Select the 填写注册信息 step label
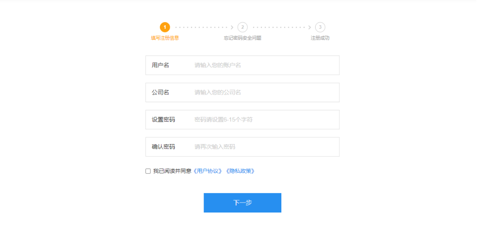The height and width of the screenshot is (249, 479). pos(165,38)
